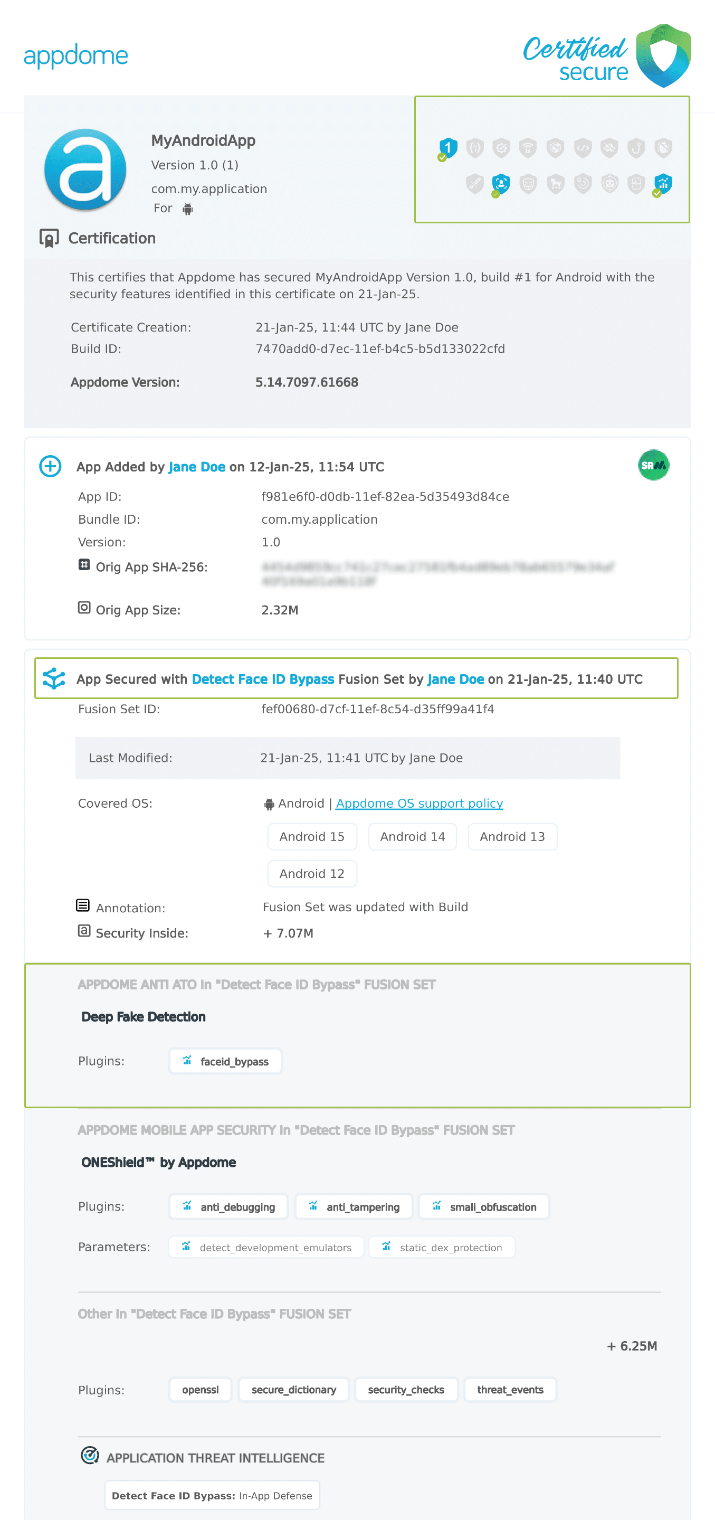Click the grayed Trojan horse shield icon
The image size is (715, 1520).
pos(555,184)
